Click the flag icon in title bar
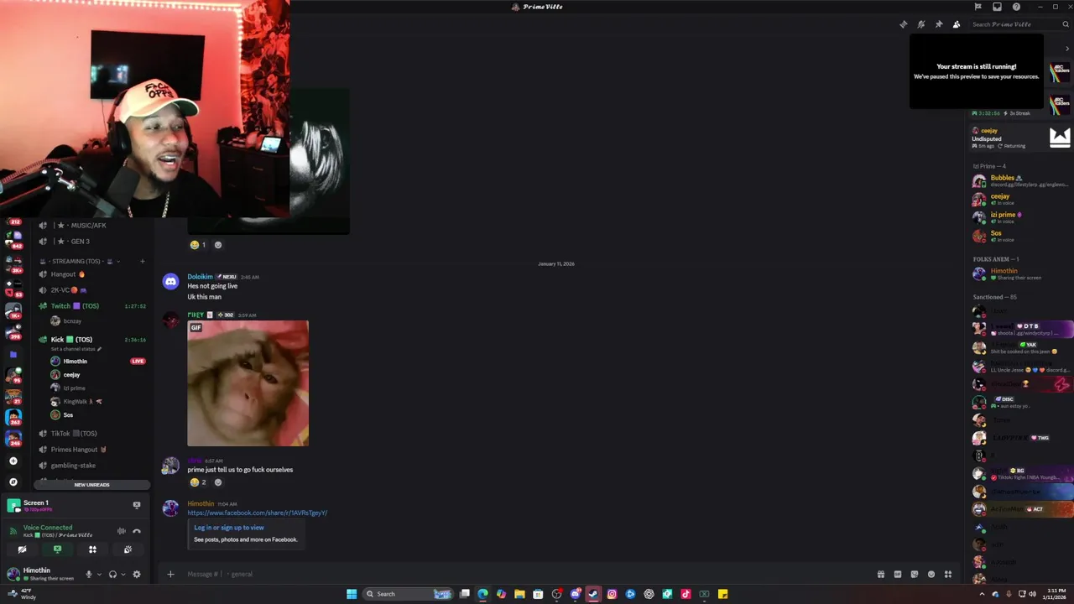 [x=978, y=7]
